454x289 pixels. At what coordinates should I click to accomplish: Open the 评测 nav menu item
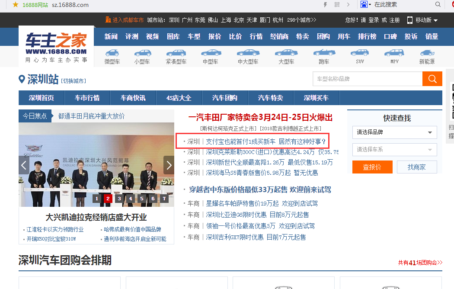(132, 36)
